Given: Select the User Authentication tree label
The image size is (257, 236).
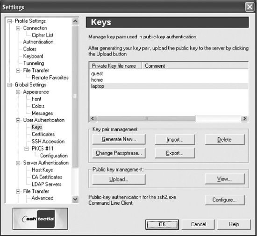Looking at the screenshot, I should pyautogui.click(x=44, y=120).
